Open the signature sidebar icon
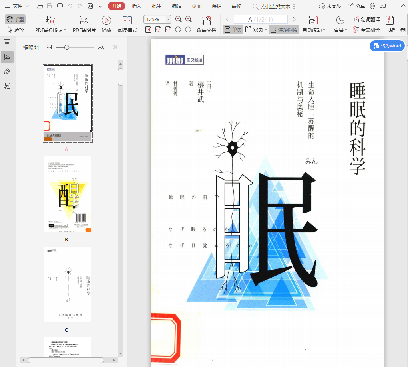Screen dimensions: 408x367 (7, 85)
